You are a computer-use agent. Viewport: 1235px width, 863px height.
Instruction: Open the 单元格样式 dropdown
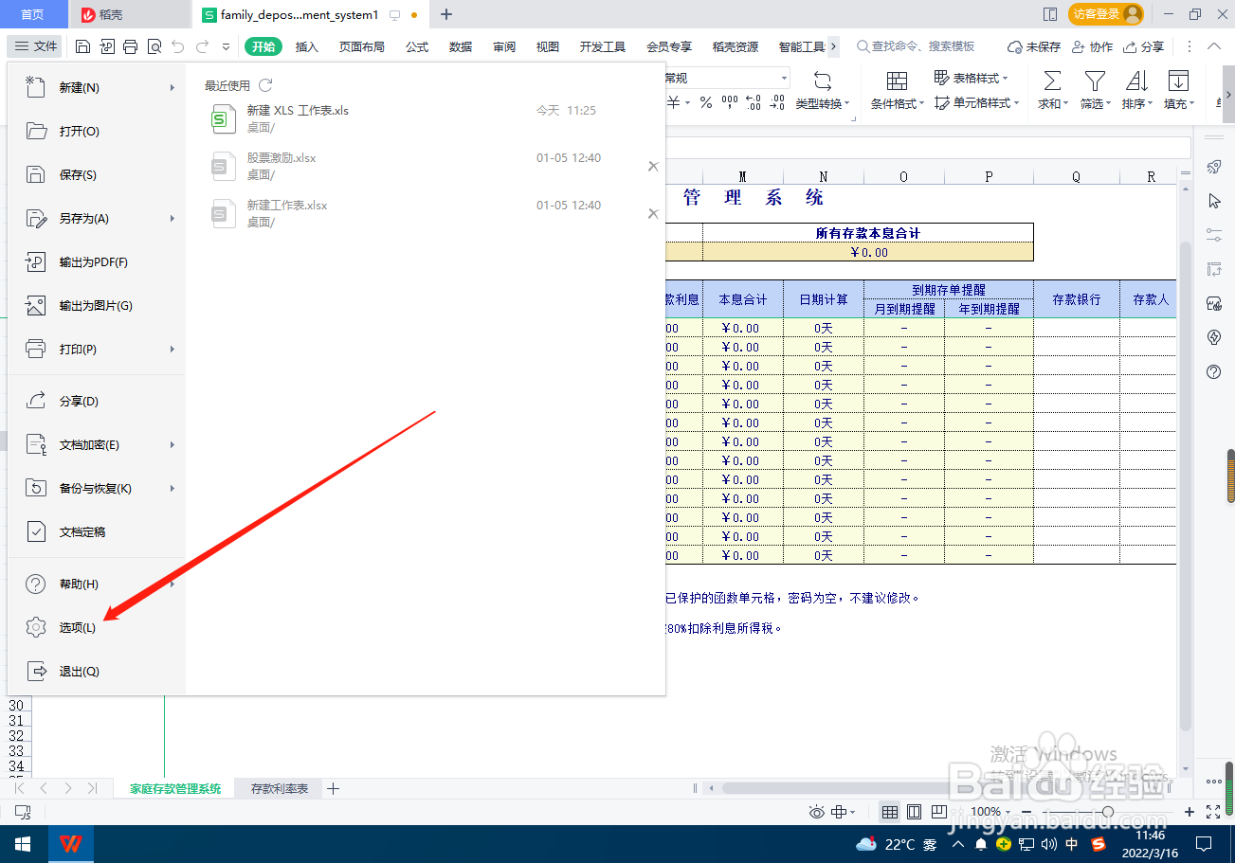pyautogui.click(x=976, y=103)
